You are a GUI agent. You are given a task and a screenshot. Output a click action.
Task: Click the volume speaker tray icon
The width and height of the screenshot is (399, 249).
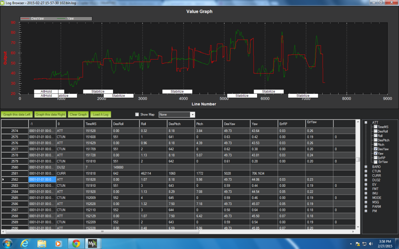(370, 244)
